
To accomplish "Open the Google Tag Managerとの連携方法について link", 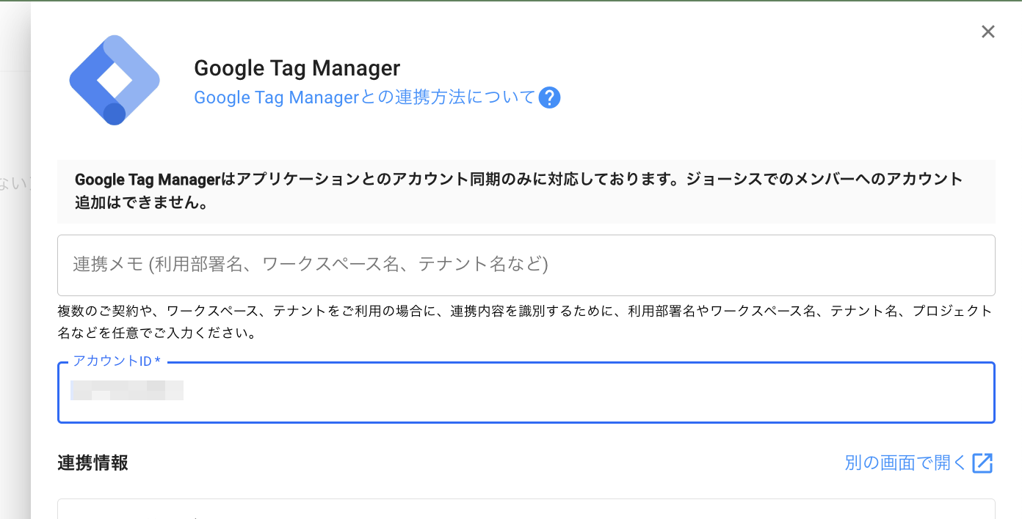I will (364, 97).
